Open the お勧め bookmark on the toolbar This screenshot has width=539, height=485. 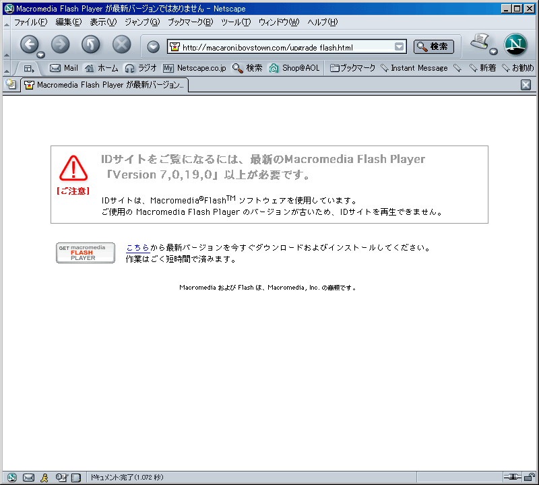tap(518, 68)
